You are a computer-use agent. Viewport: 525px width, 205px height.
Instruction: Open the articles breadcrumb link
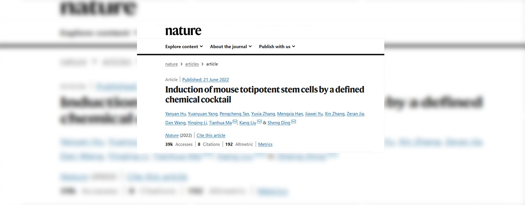pyautogui.click(x=192, y=64)
